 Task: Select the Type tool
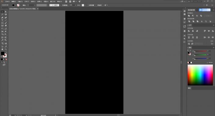pyautogui.click(x=2, y=20)
